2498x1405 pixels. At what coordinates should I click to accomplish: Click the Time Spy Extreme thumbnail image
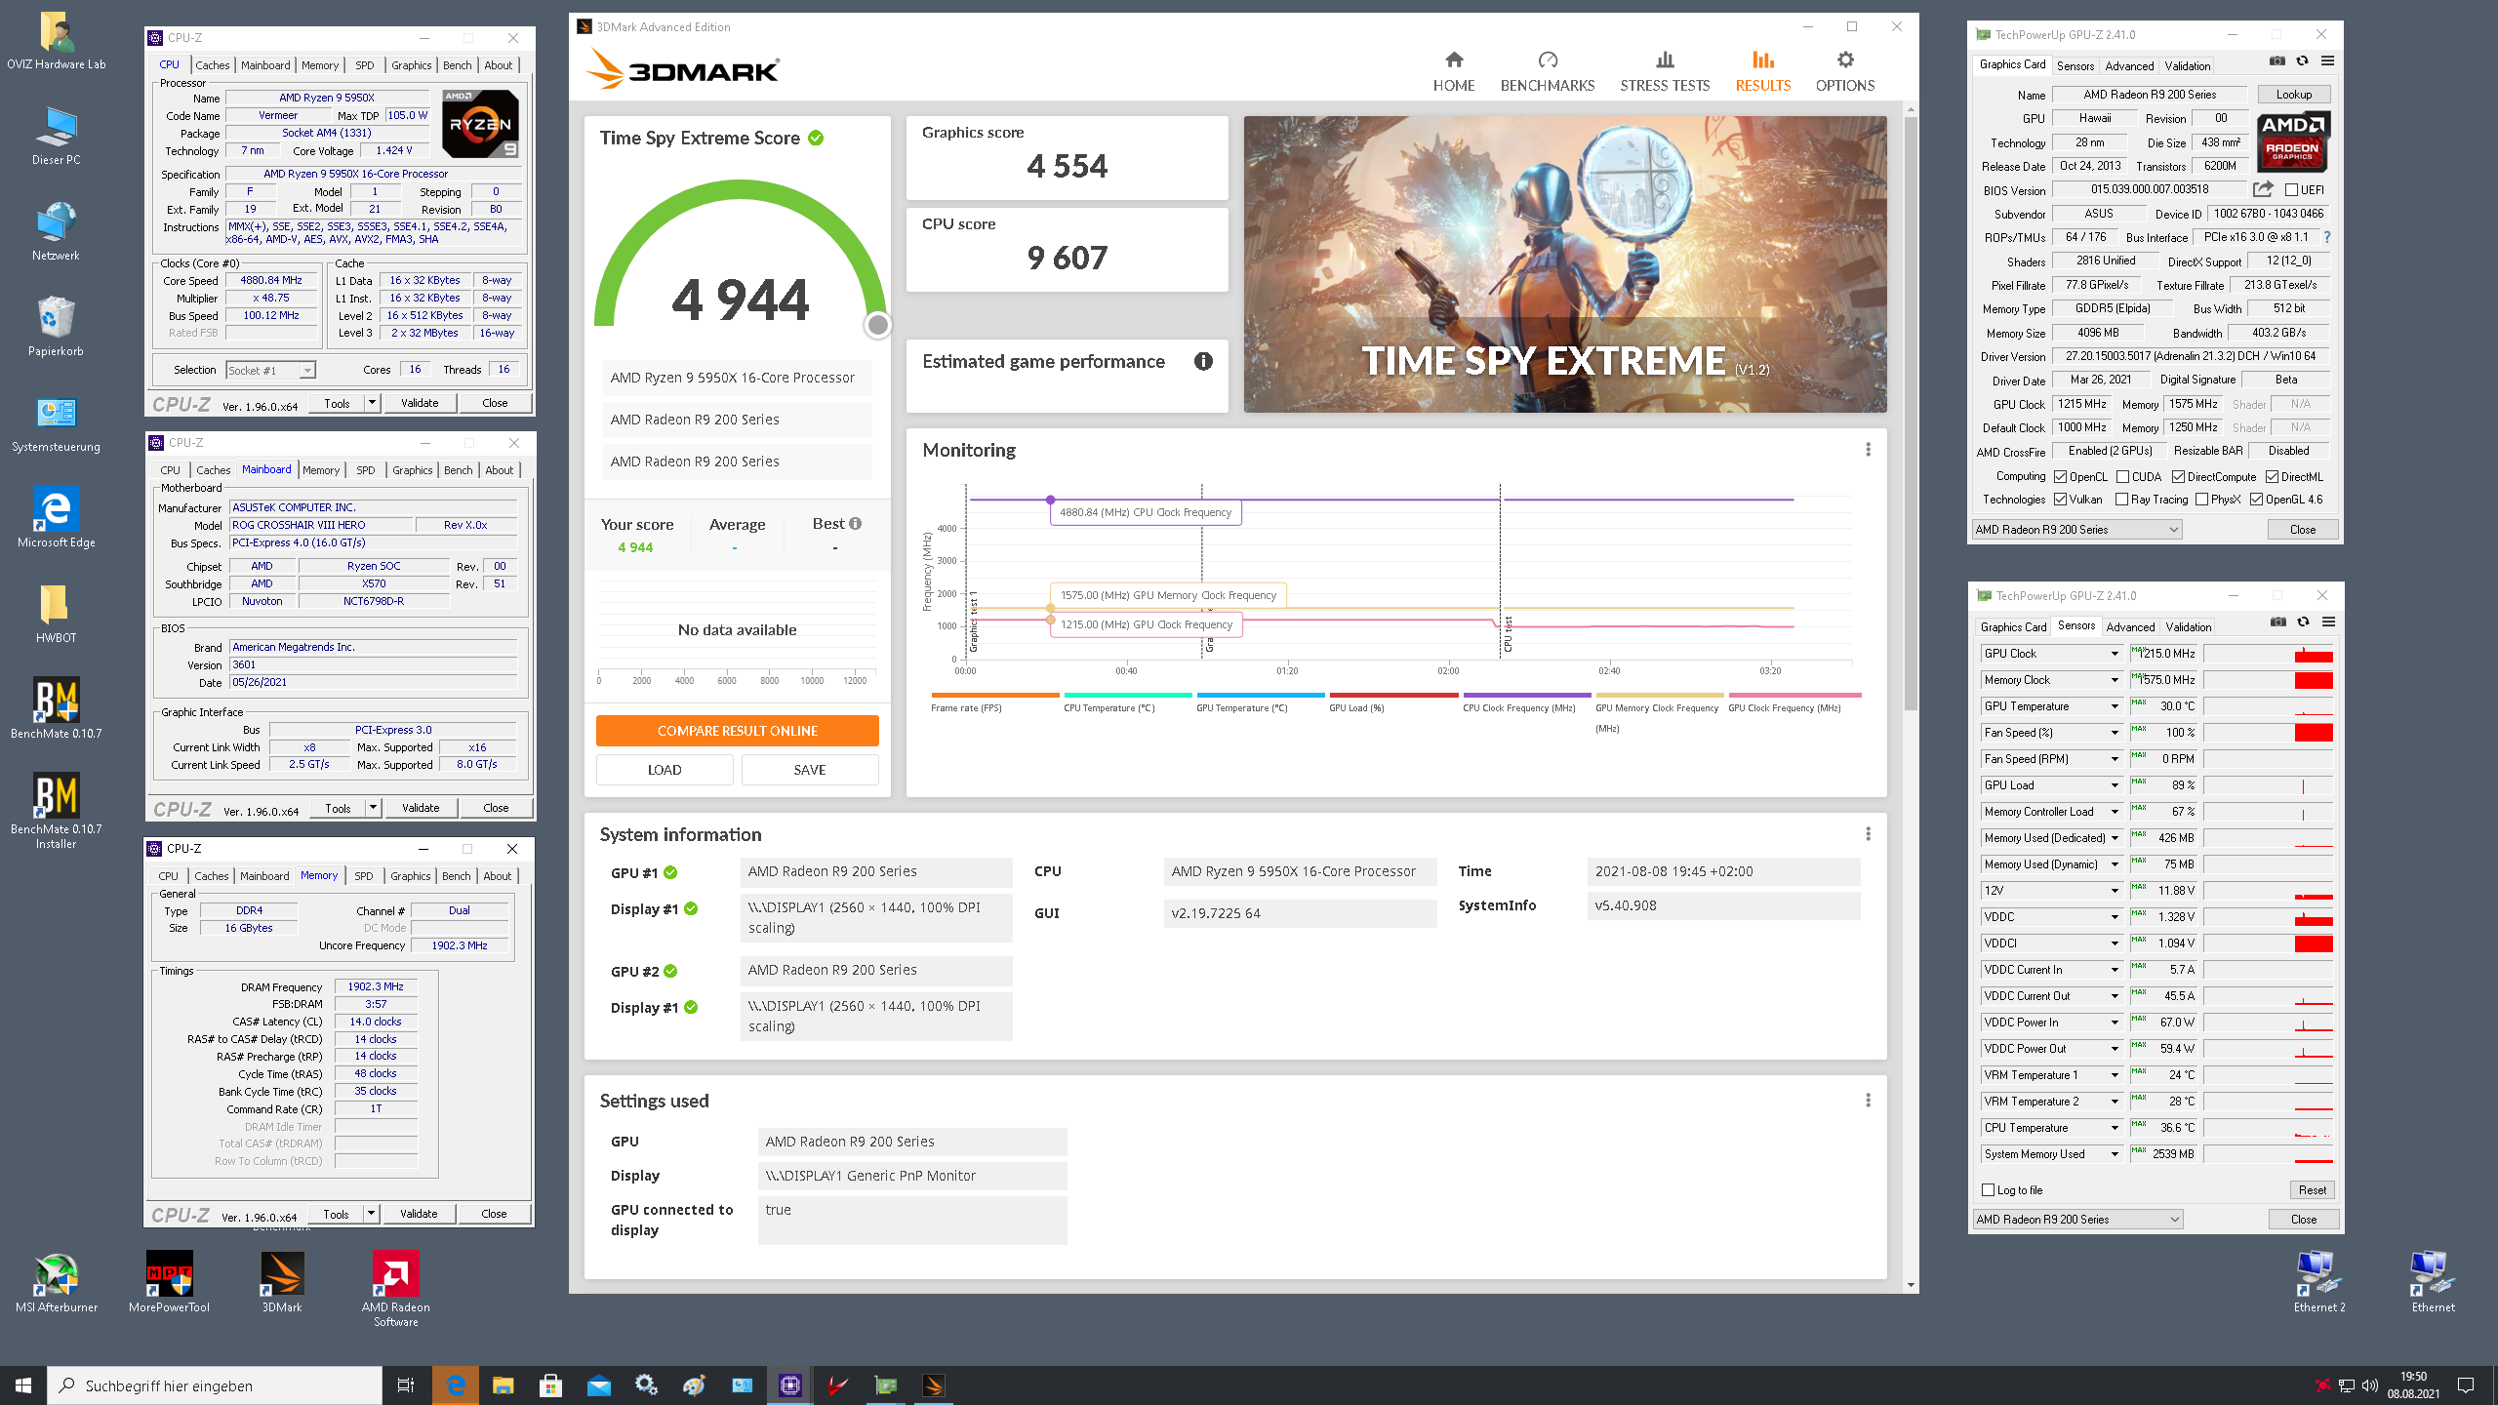click(1564, 264)
